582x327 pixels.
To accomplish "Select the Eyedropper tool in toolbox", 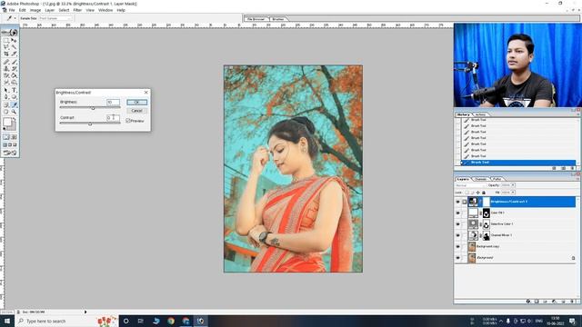I will [x=15, y=104].
